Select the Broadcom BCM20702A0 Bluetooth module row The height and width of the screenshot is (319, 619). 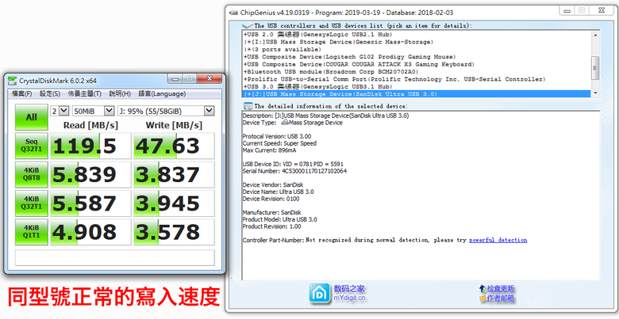(417, 72)
